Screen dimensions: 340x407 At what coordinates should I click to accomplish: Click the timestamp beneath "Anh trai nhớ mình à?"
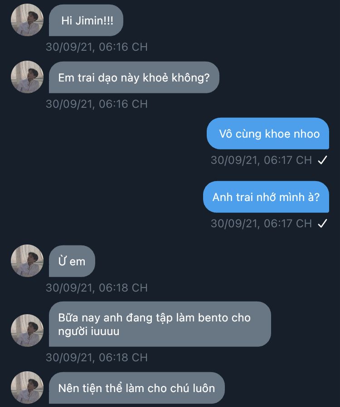click(261, 224)
